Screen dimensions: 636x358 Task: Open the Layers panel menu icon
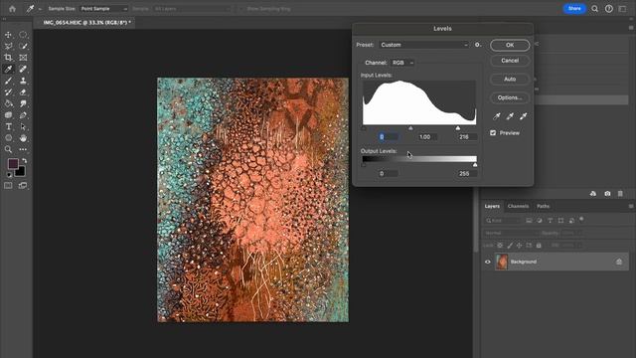click(631, 206)
